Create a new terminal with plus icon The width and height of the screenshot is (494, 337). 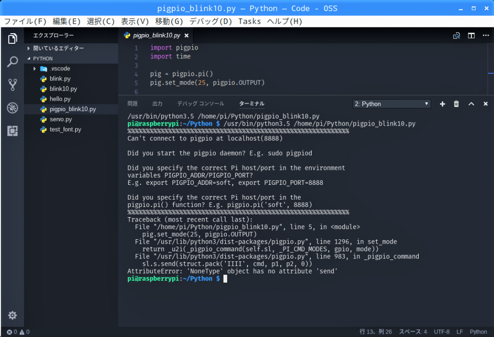[x=442, y=104]
